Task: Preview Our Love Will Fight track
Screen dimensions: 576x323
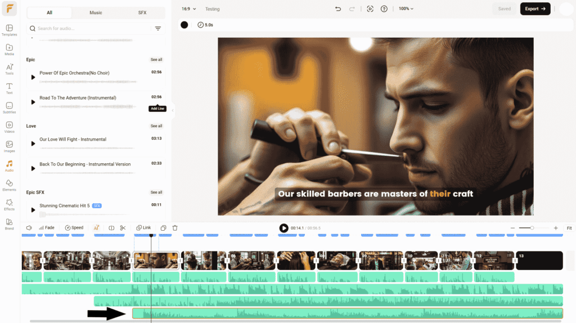Action: pyautogui.click(x=33, y=143)
